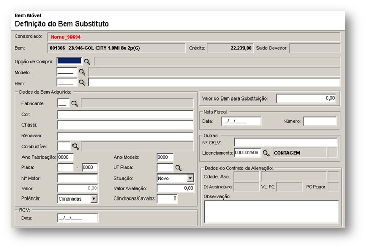Click the CONTAGEM city text
The image size is (366, 249).
(287, 153)
